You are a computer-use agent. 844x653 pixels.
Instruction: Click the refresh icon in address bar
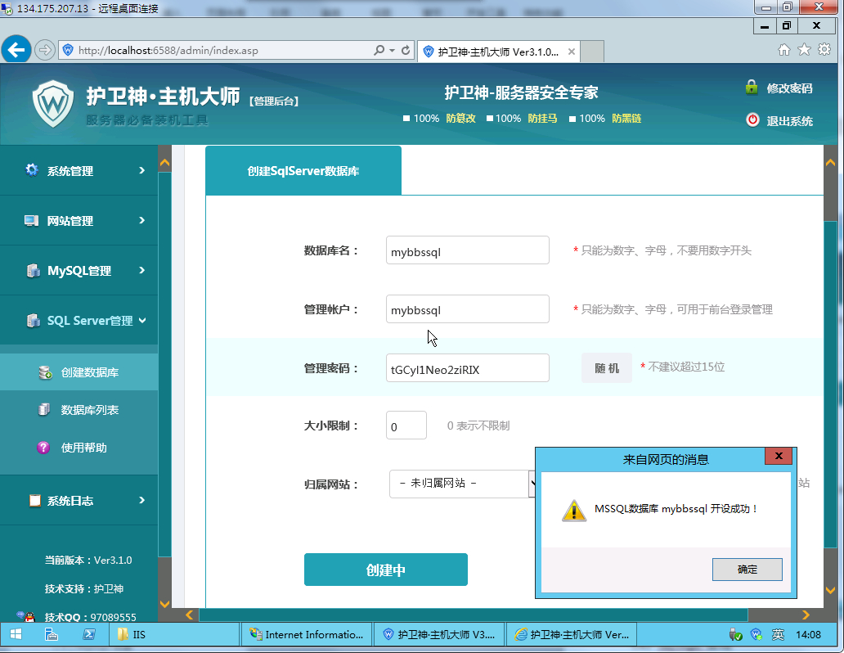(406, 50)
